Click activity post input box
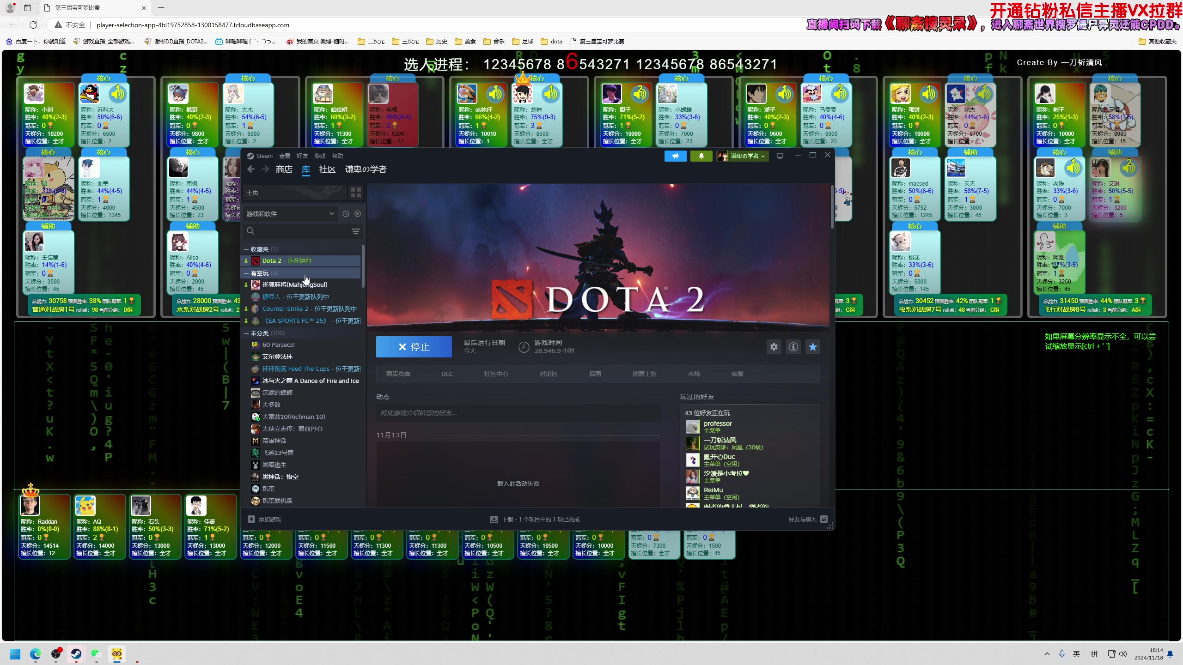The height and width of the screenshot is (665, 1183). coord(518,413)
